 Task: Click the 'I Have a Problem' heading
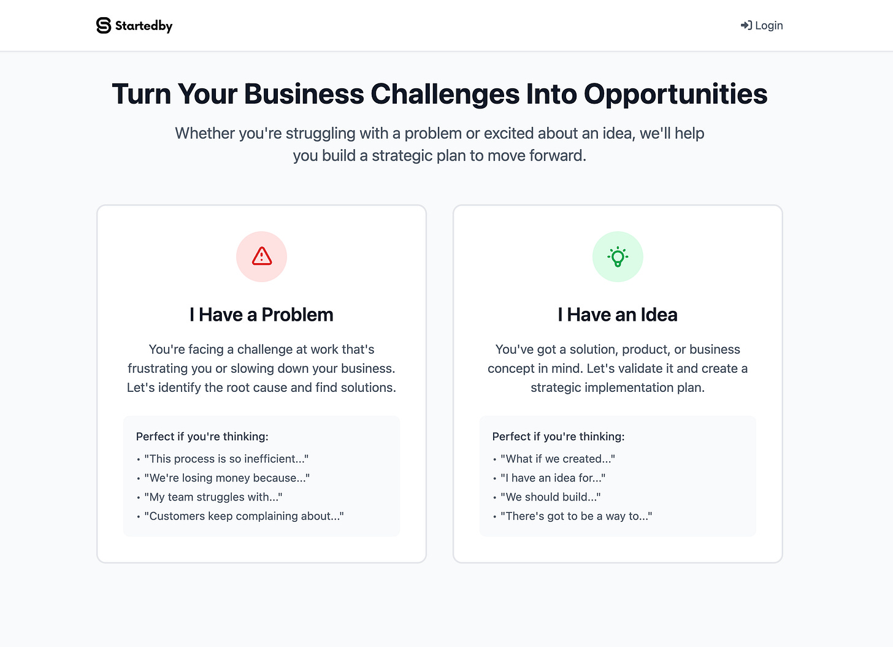coord(262,314)
